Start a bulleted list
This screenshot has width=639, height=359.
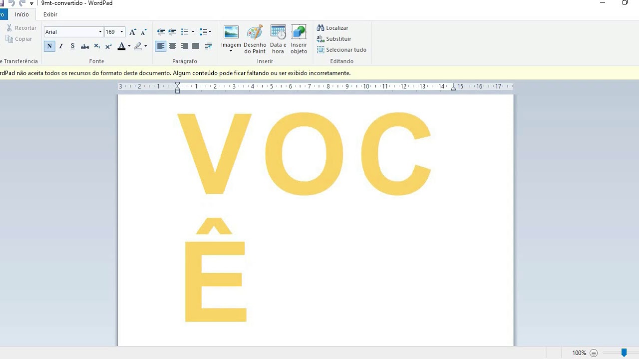[185, 32]
